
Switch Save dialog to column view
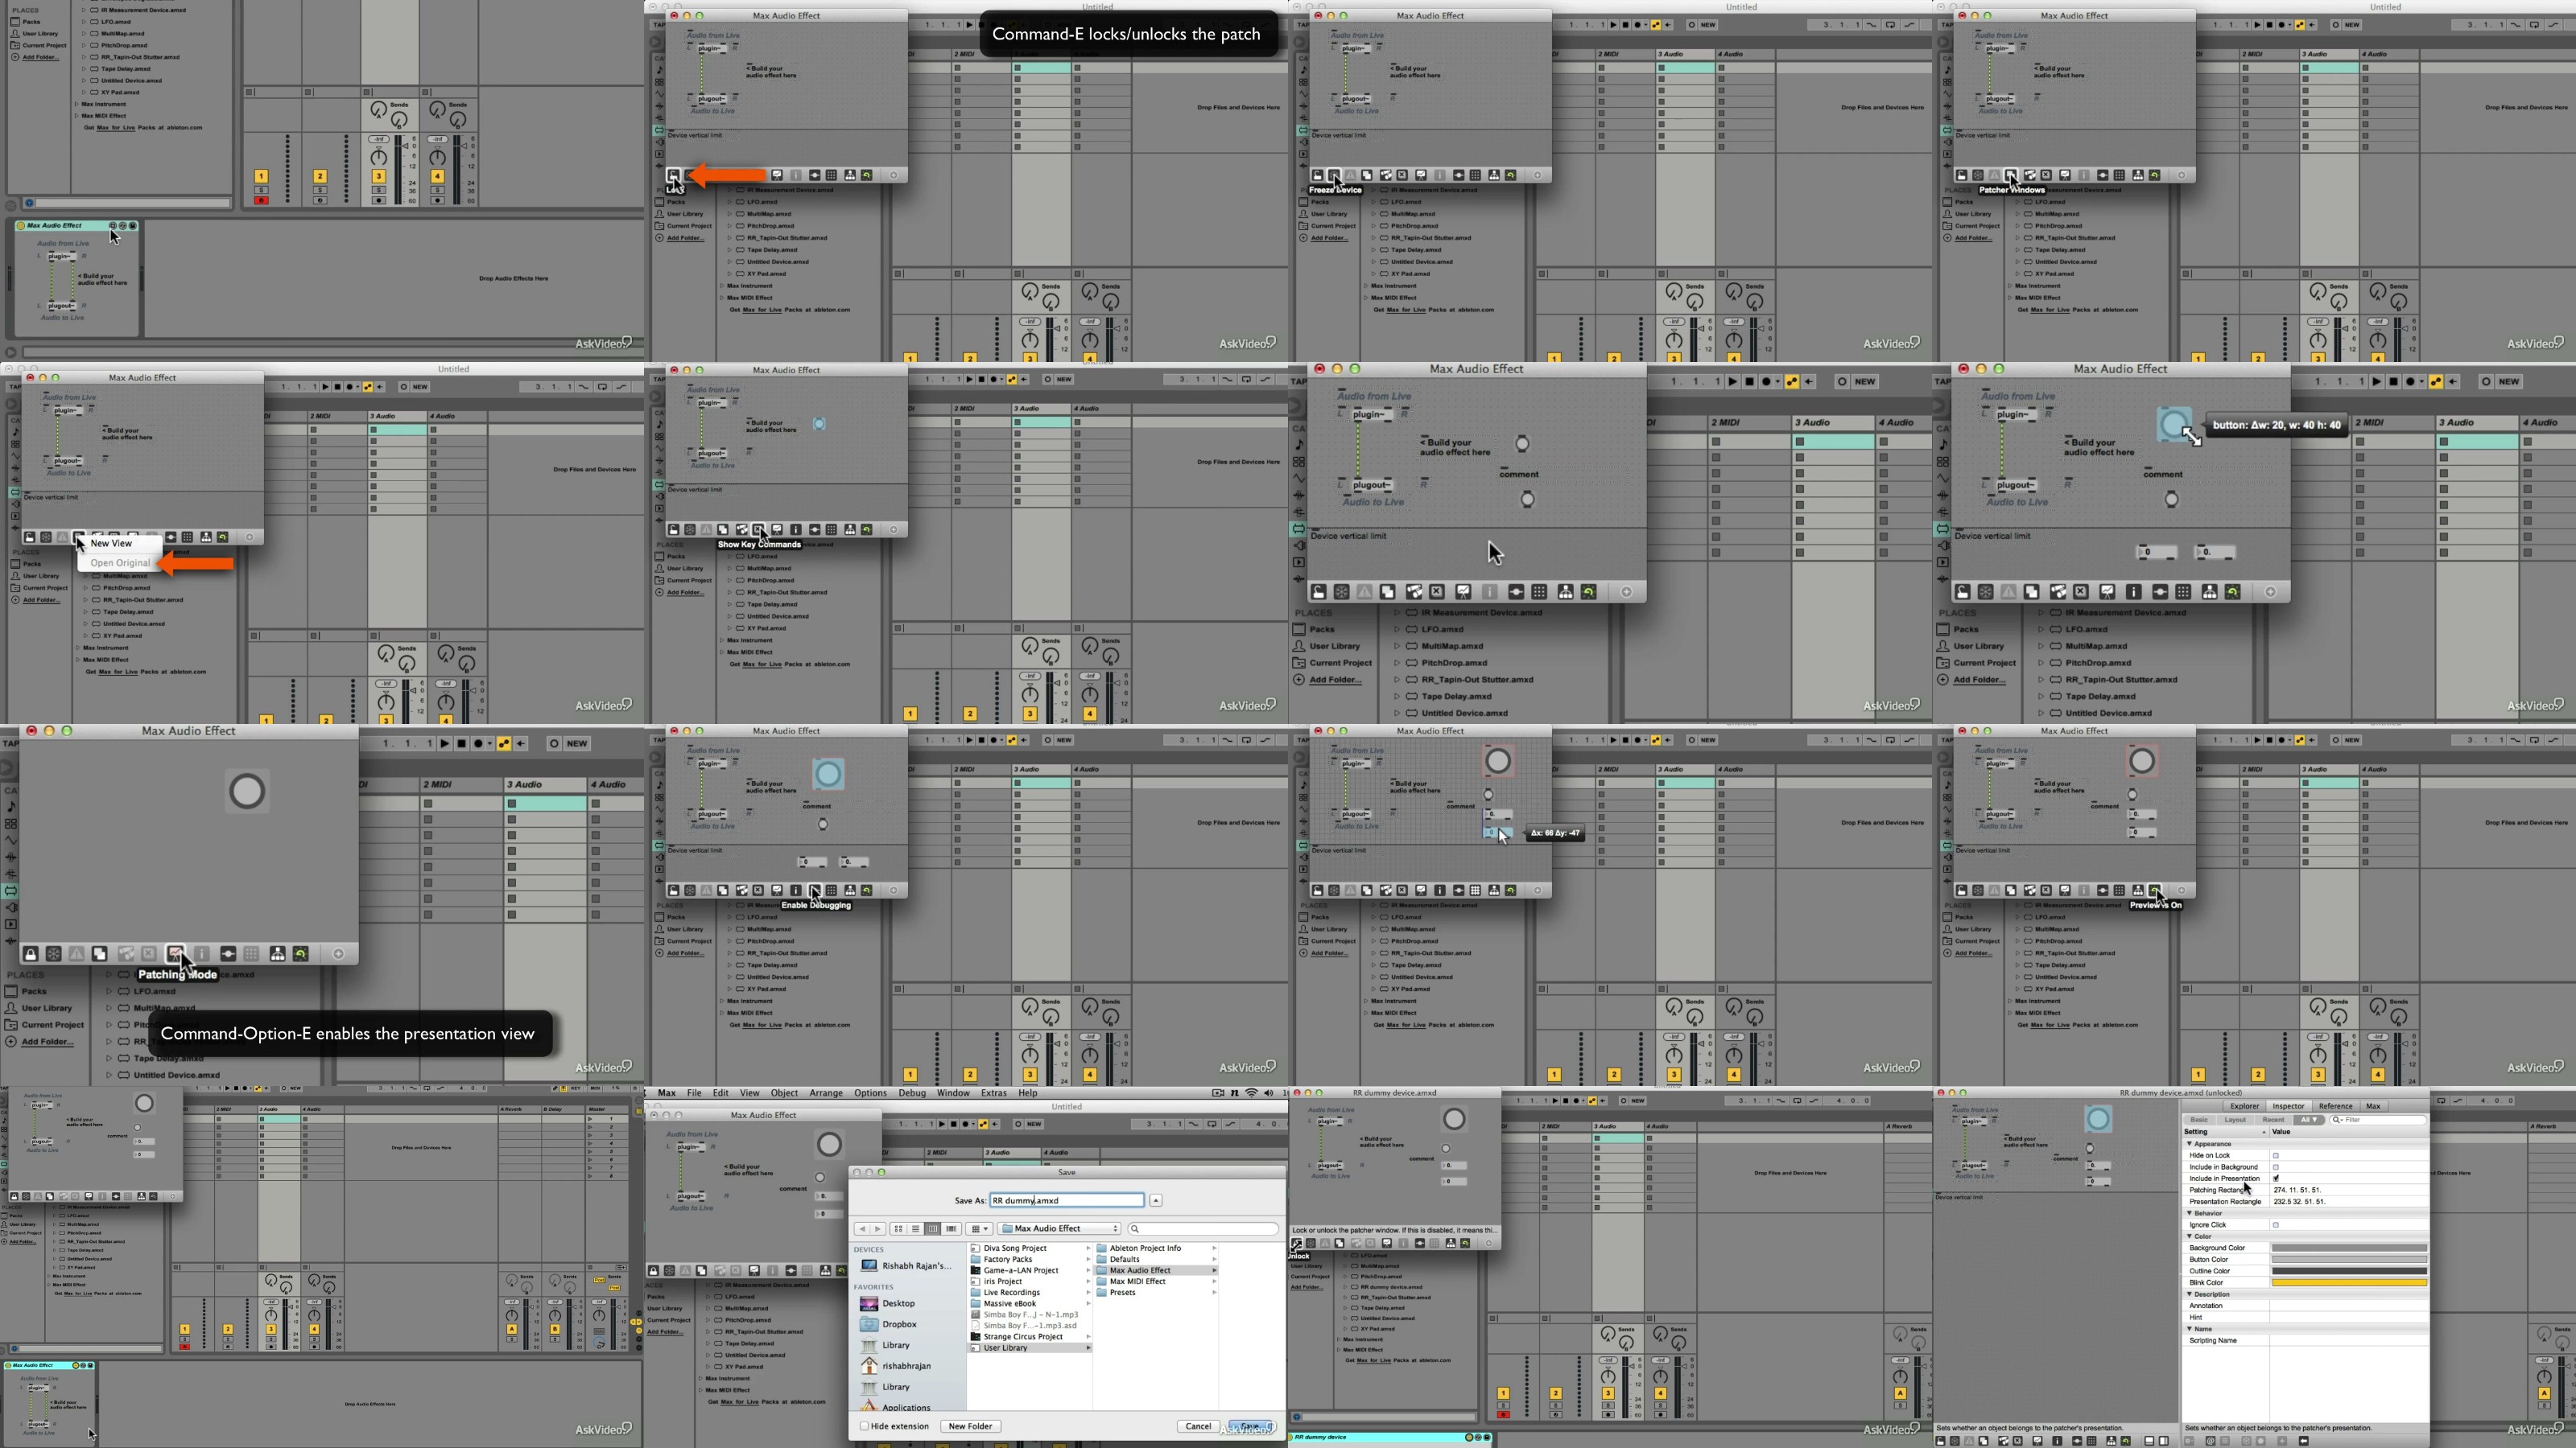932,1229
